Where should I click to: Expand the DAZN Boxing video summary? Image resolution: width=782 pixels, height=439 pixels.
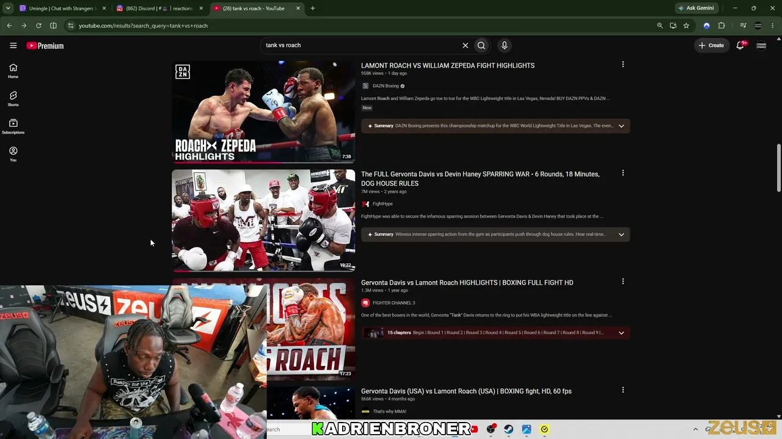pos(621,126)
